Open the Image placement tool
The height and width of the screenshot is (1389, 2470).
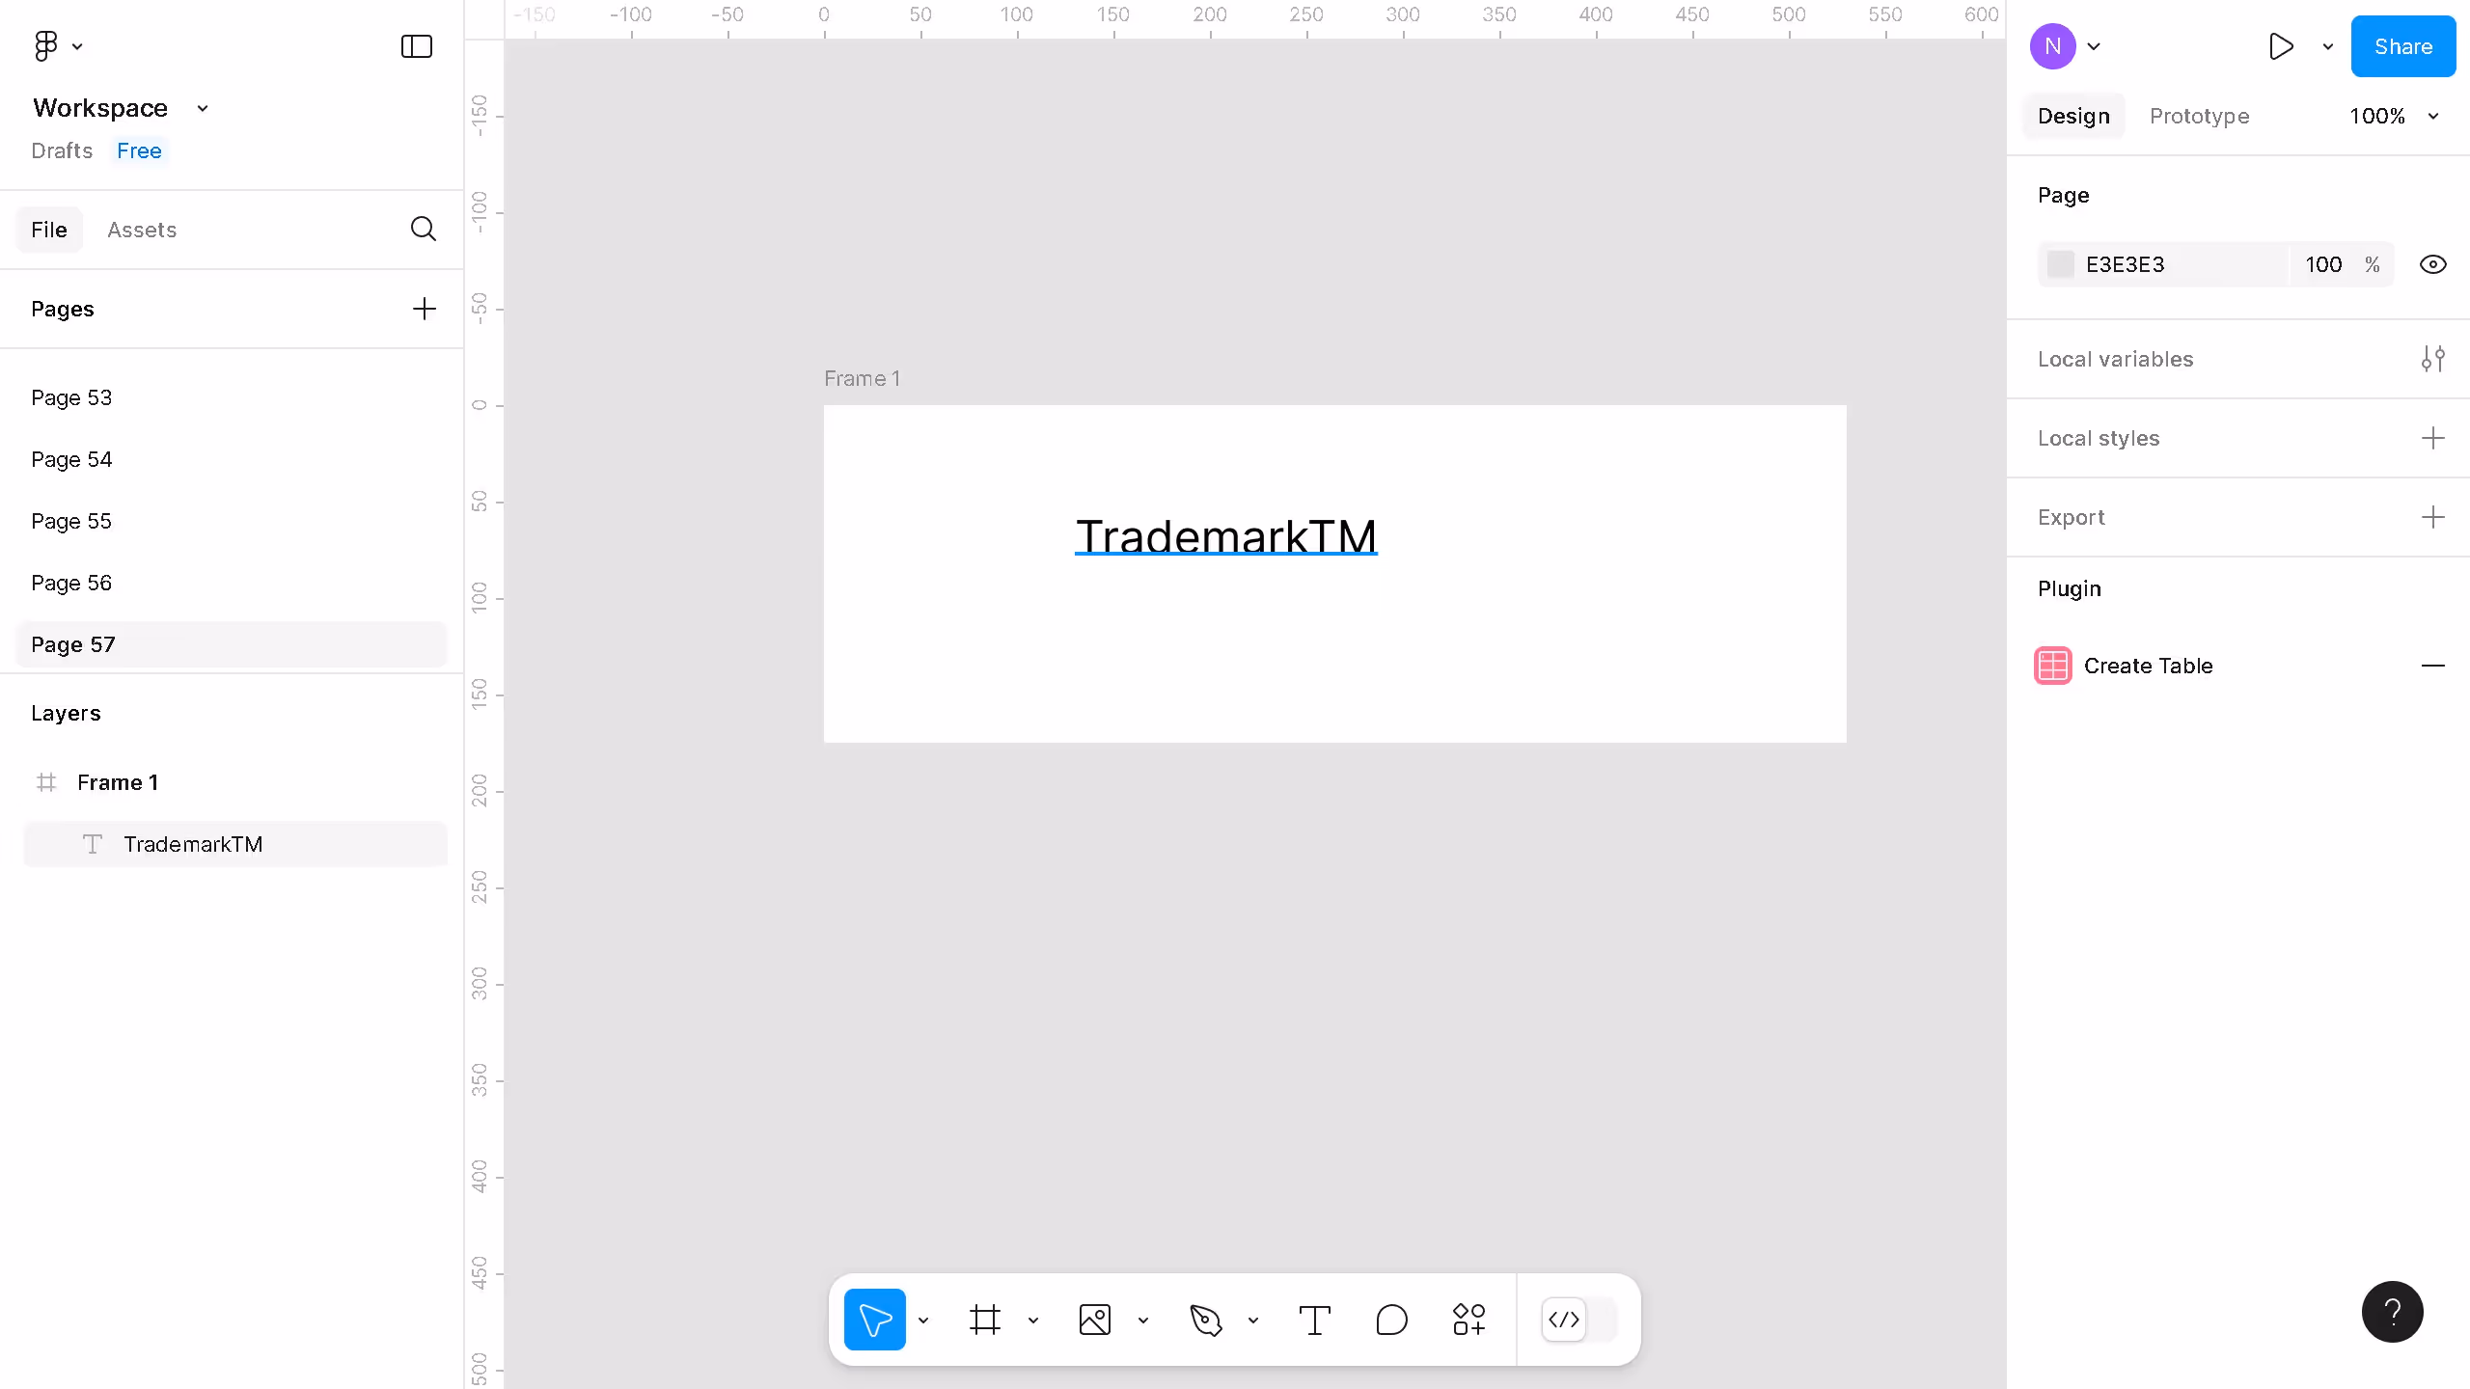pyautogui.click(x=1094, y=1319)
